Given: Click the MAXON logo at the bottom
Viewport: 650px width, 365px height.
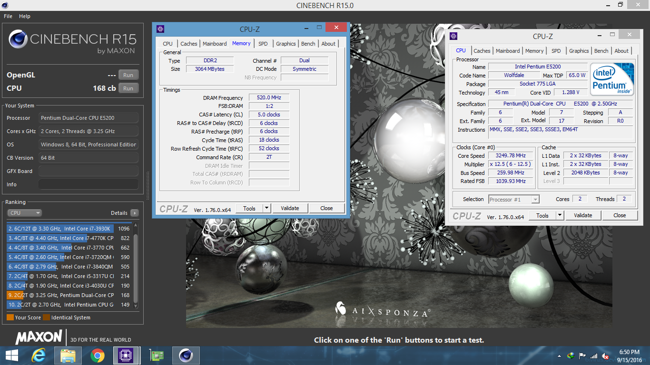Looking at the screenshot, I should click(x=39, y=338).
